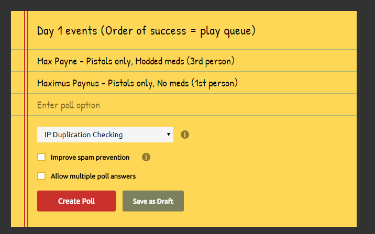This screenshot has height=234, width=375.
Task: Enable the Improve spam prevention checkbox
Action: (x=41, y=157)
